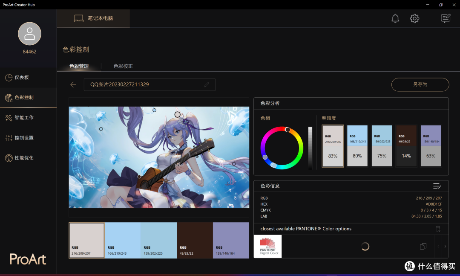The image size is (460, 276).
Task: Open the color info list options icon
Action: 437,186
